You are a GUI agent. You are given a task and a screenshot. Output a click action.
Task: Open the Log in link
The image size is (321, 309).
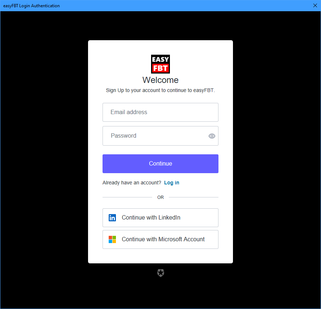coord(172,183)
